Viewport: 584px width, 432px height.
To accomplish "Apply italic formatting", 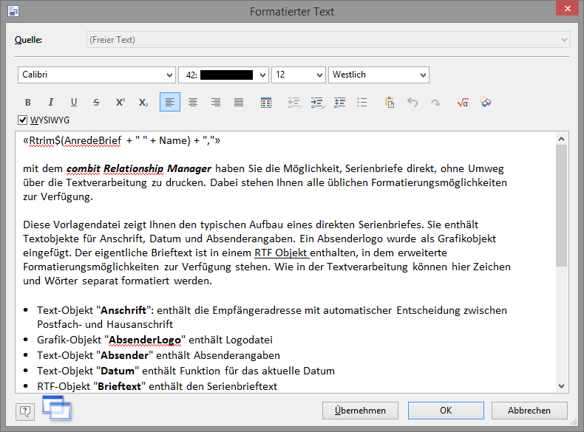I will tap(51, 103).
